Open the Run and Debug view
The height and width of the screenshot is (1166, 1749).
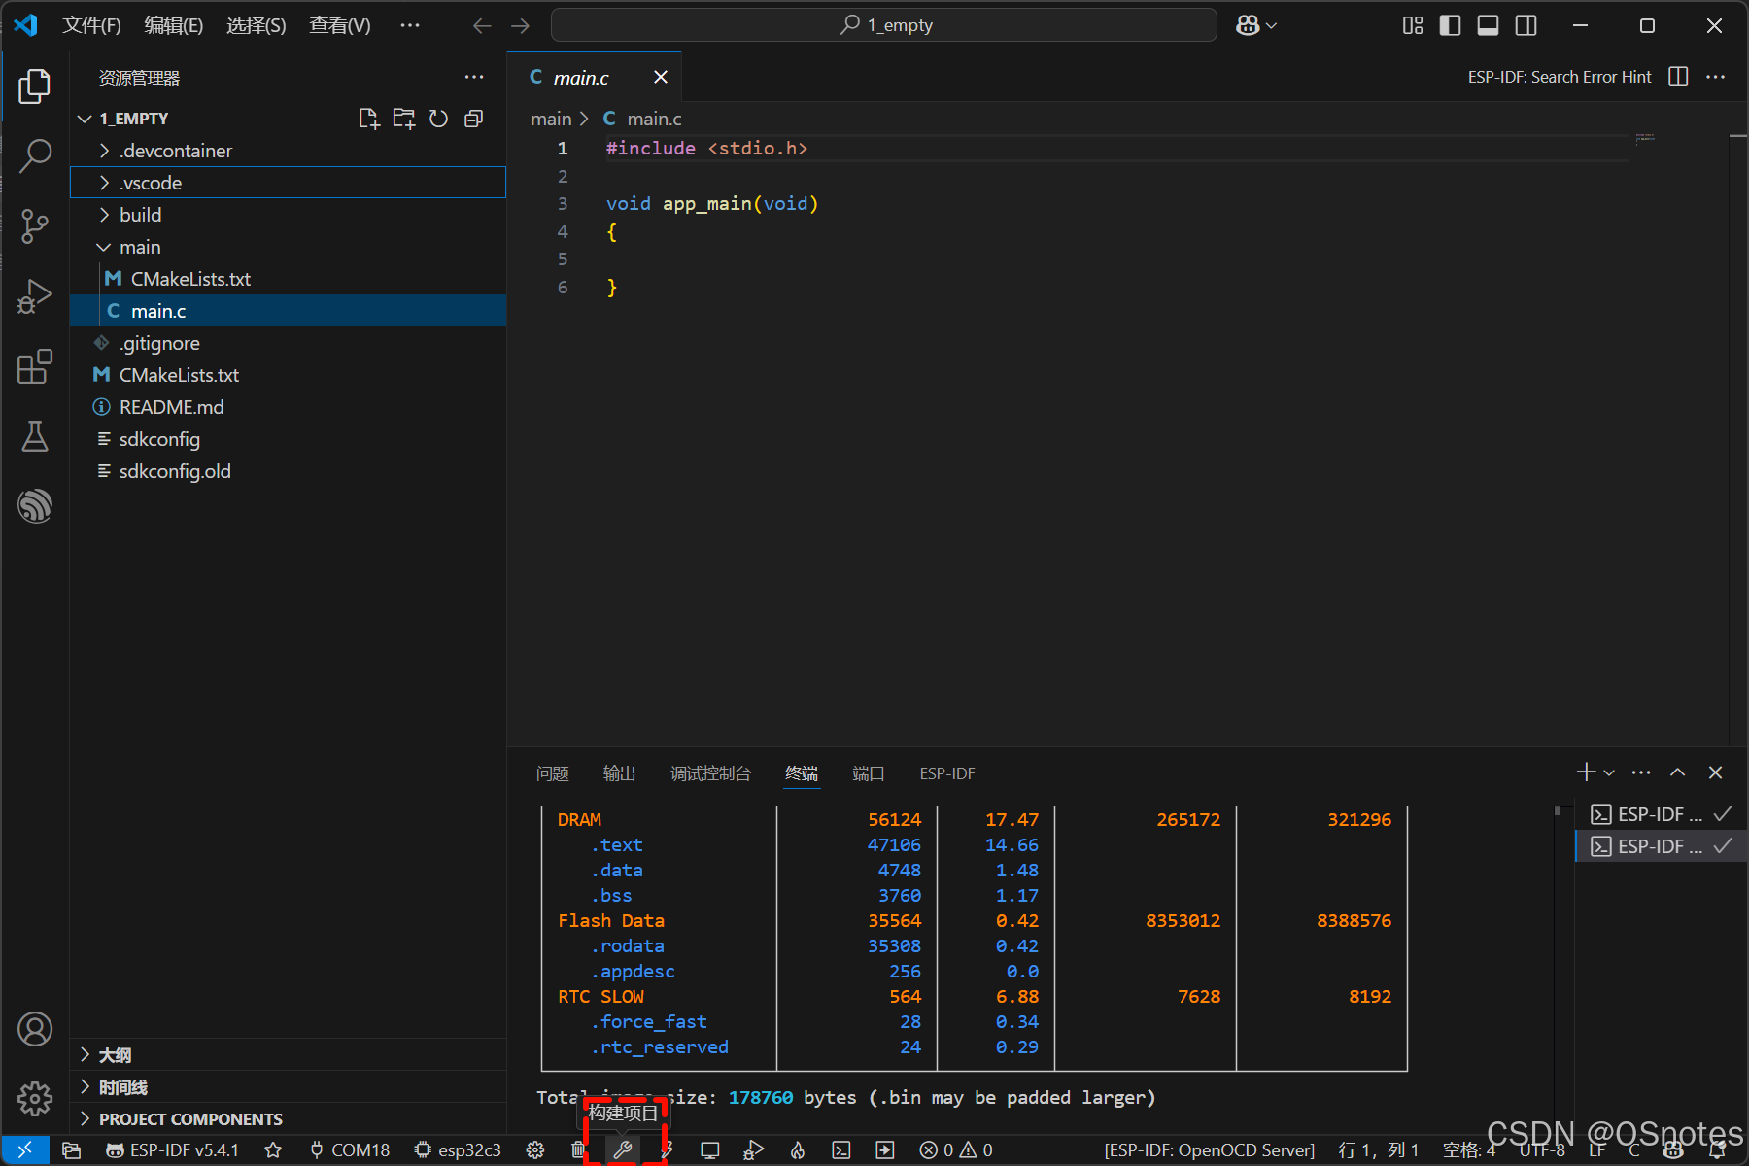coord(35,296)
